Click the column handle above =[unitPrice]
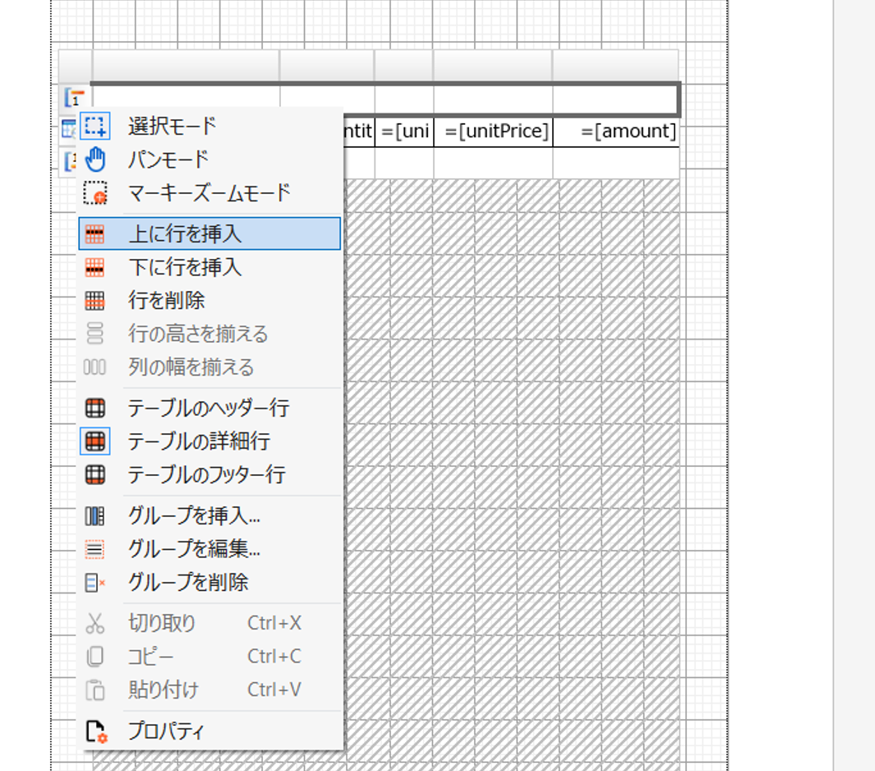 pyautogui.click(x=493, y=66)
